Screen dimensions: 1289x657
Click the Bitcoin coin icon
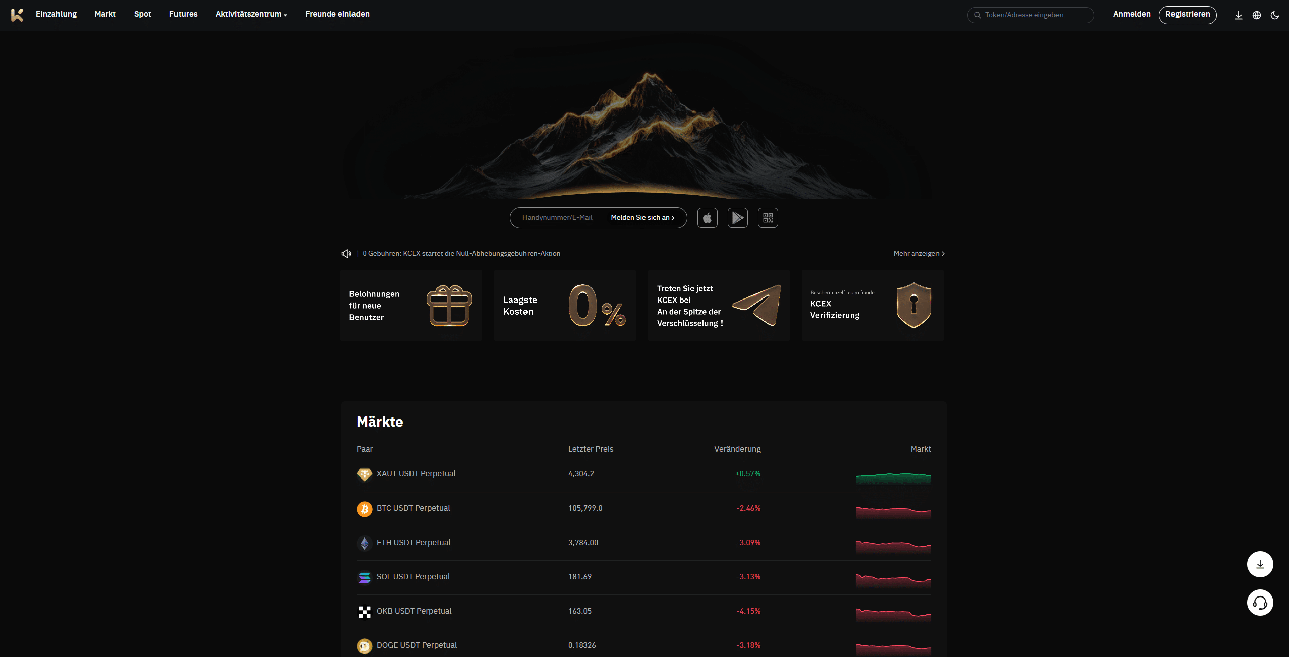(x=364, y=508)
